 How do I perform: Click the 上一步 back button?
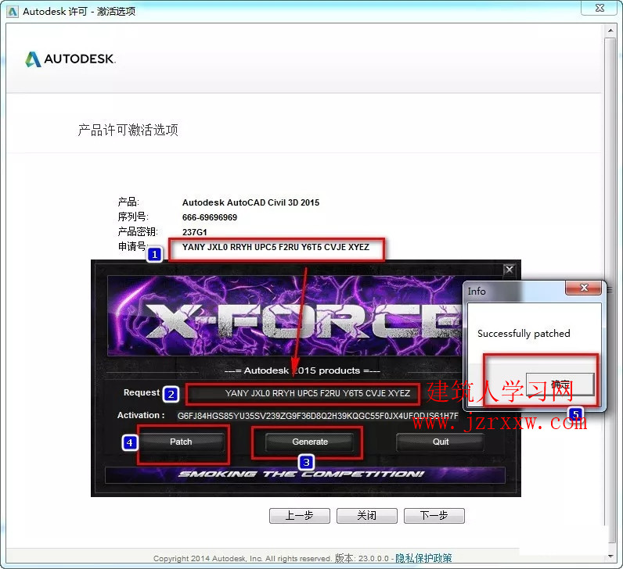point(300,515)
